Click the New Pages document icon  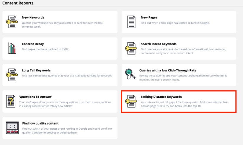131,22
